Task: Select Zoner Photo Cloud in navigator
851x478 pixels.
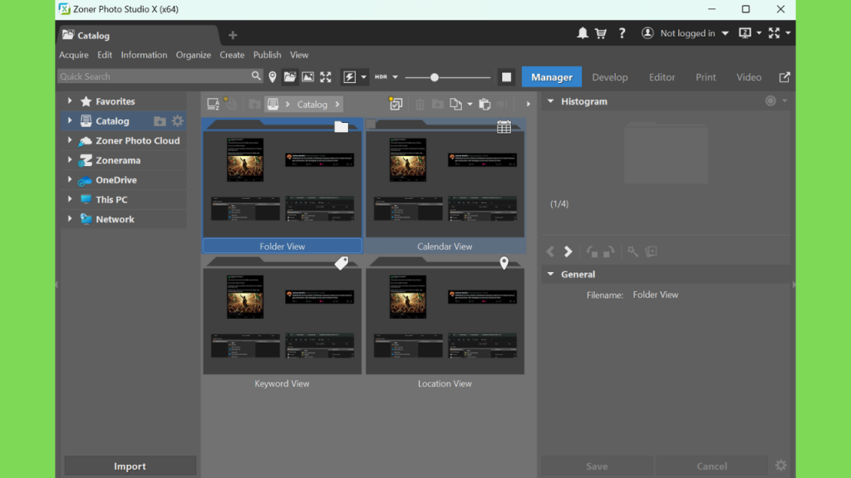Action: [137, 140]
